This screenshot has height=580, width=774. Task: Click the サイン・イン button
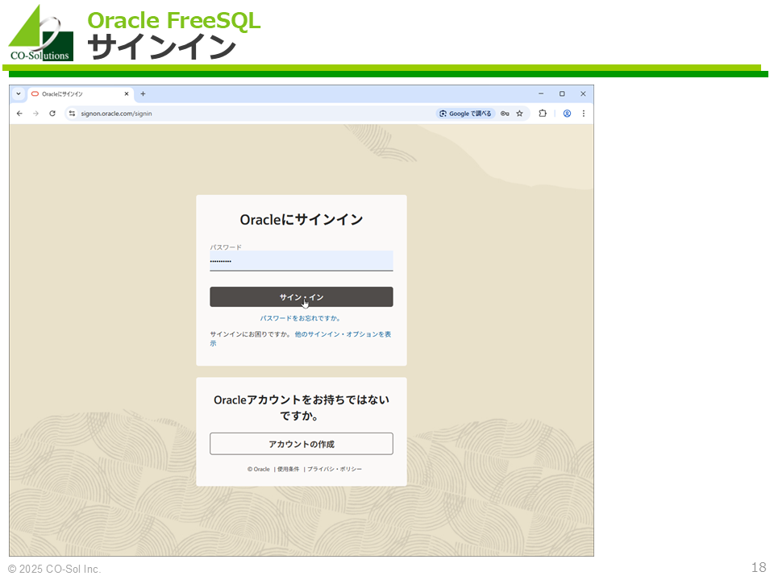[301, 297]
